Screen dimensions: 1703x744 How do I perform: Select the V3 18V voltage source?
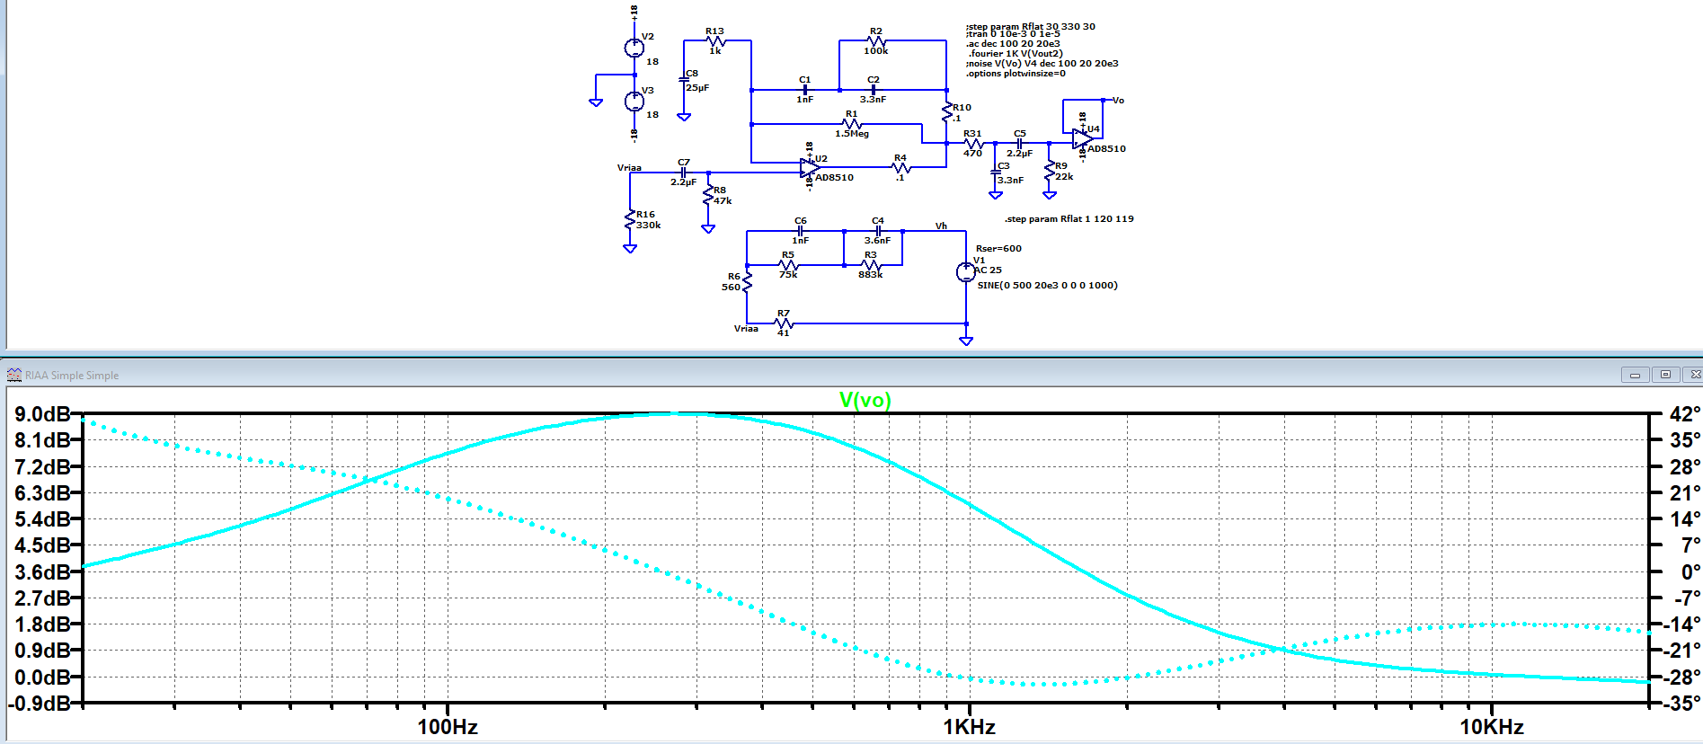(x=634, y=102)
